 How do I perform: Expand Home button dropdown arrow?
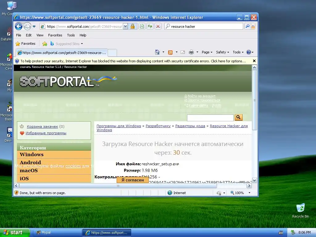pyautogui.click(x=163, y=52)
